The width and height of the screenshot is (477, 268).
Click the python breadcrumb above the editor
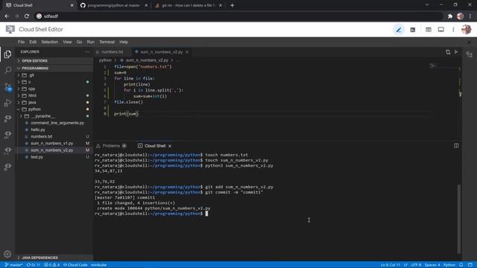coord(105,60)
